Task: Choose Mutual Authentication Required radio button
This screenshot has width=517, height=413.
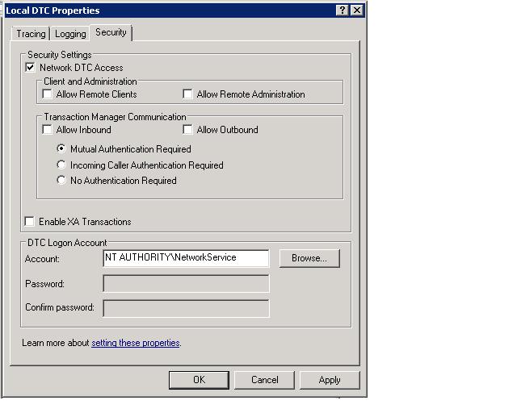Action: tap(61, 148)
